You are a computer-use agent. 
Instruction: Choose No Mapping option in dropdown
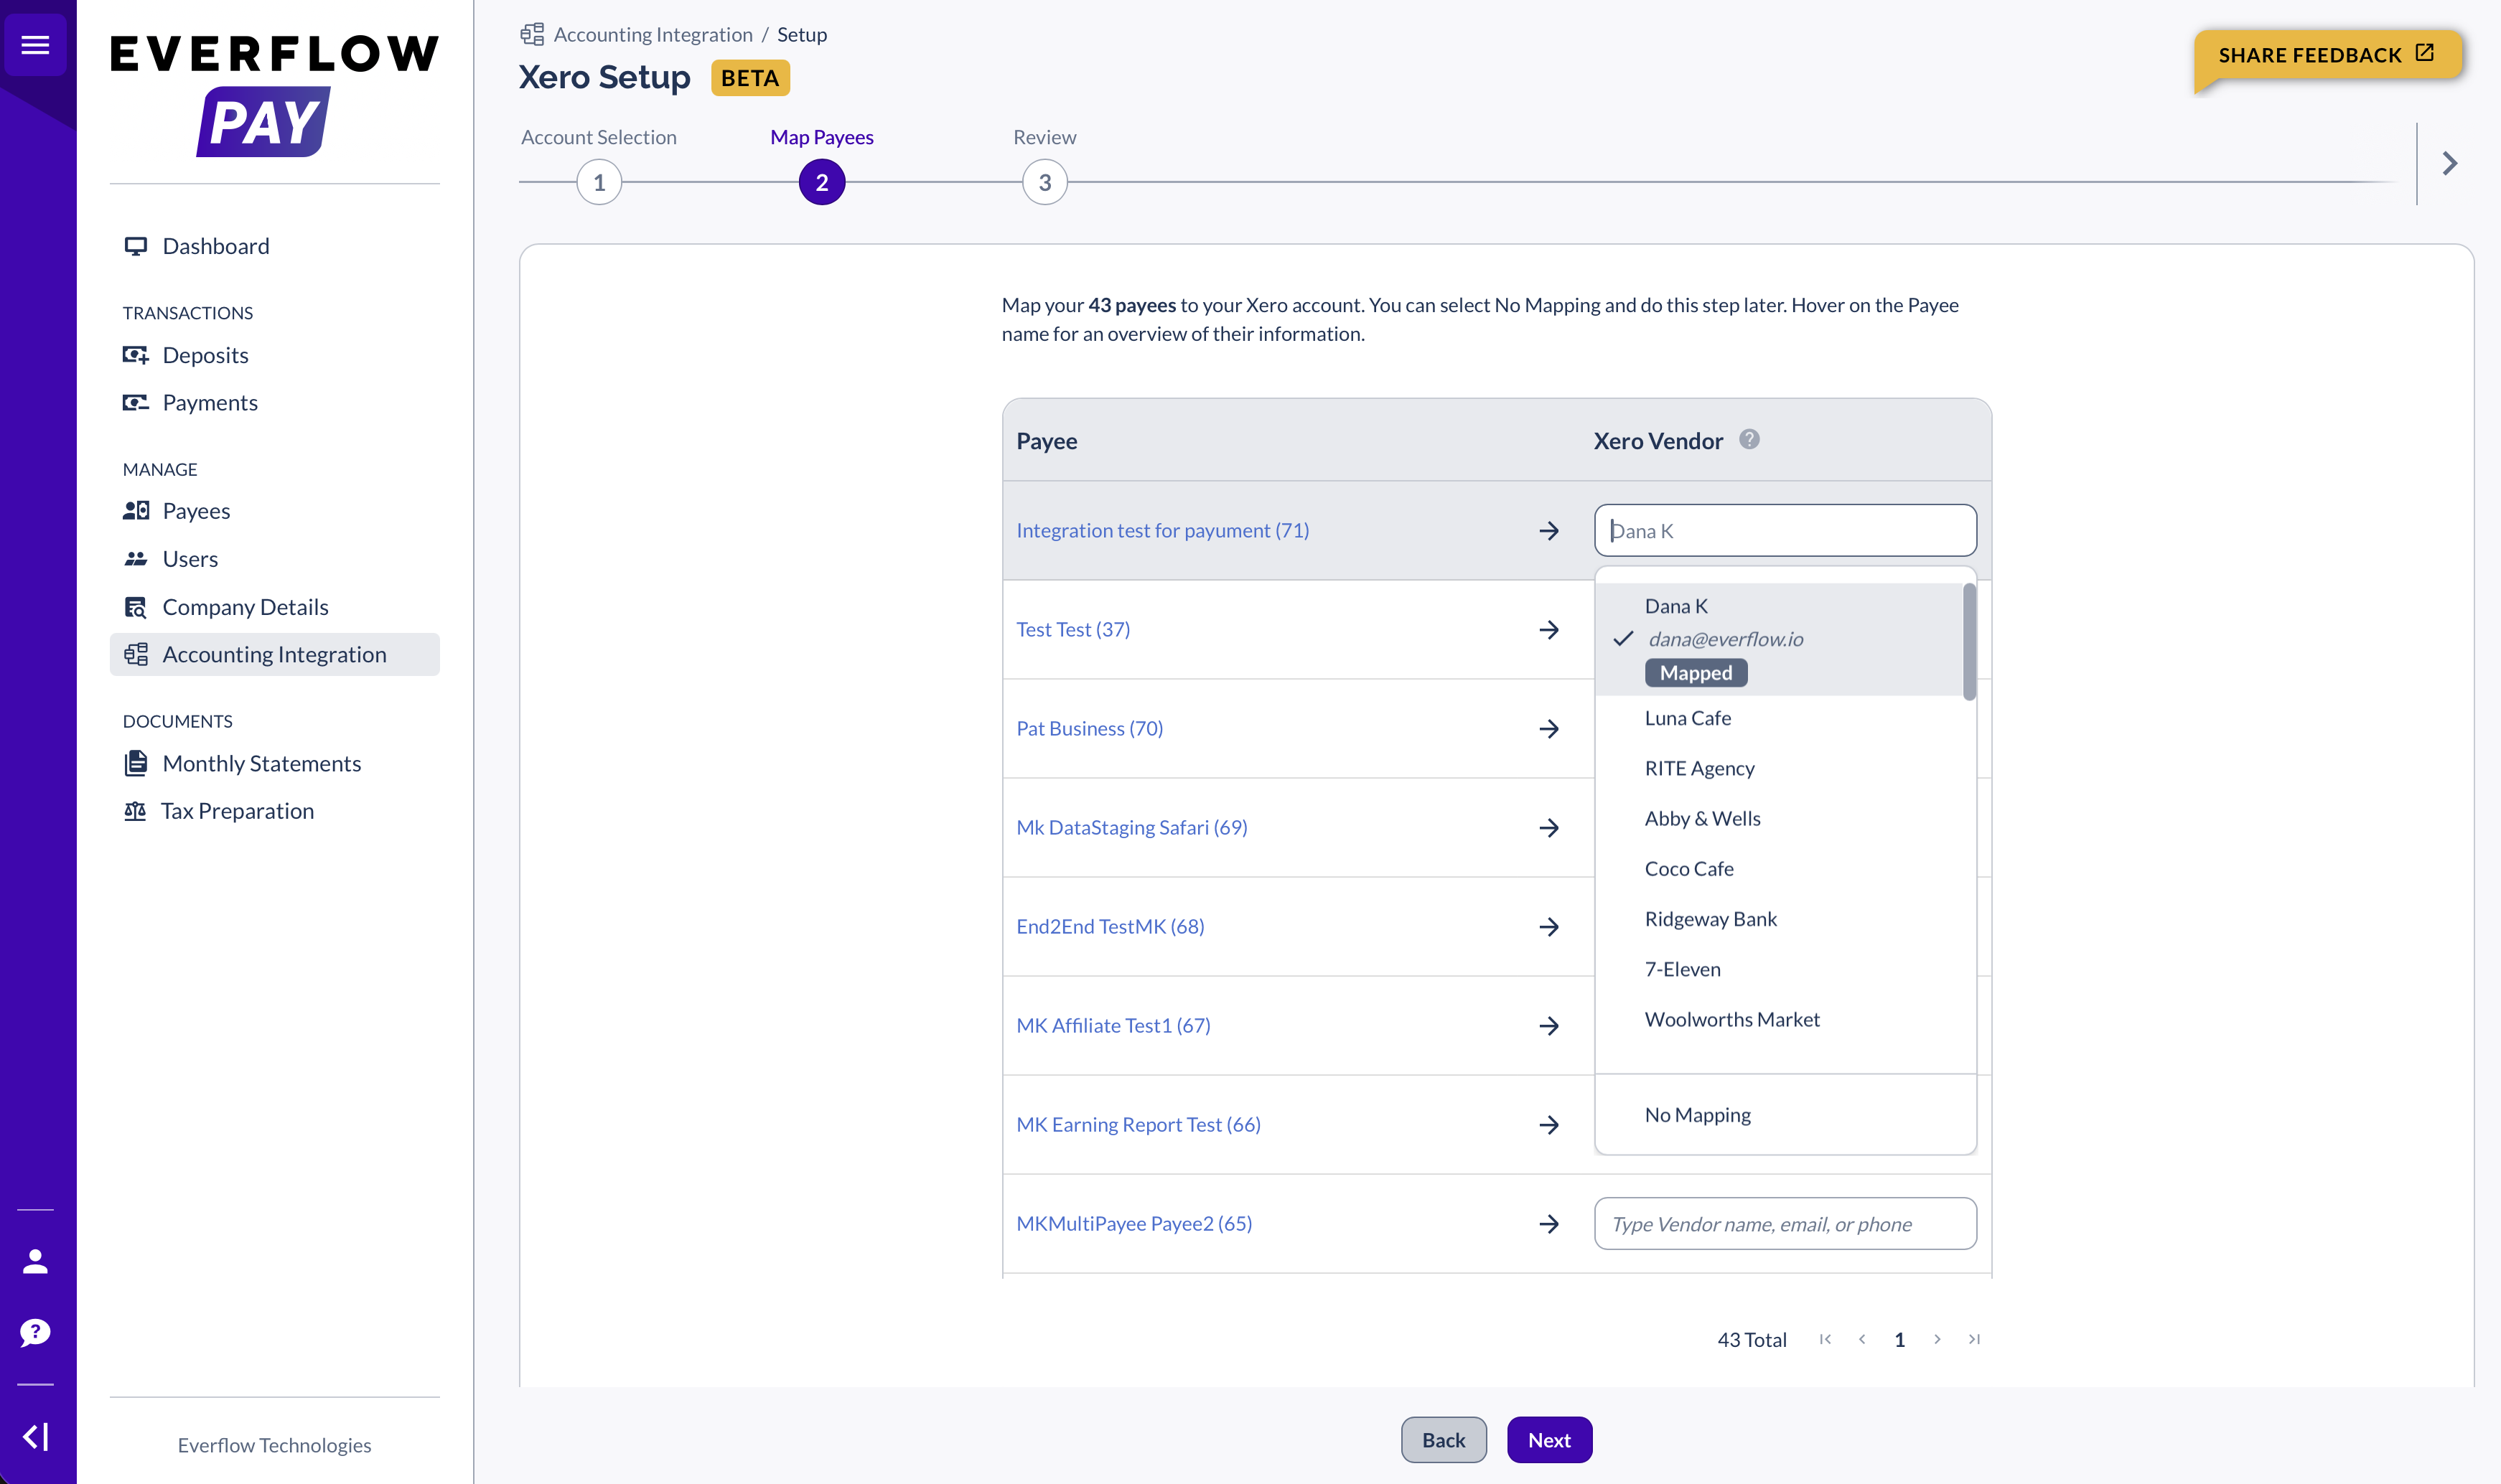pyautogui.click(x=1697, y=1115)
